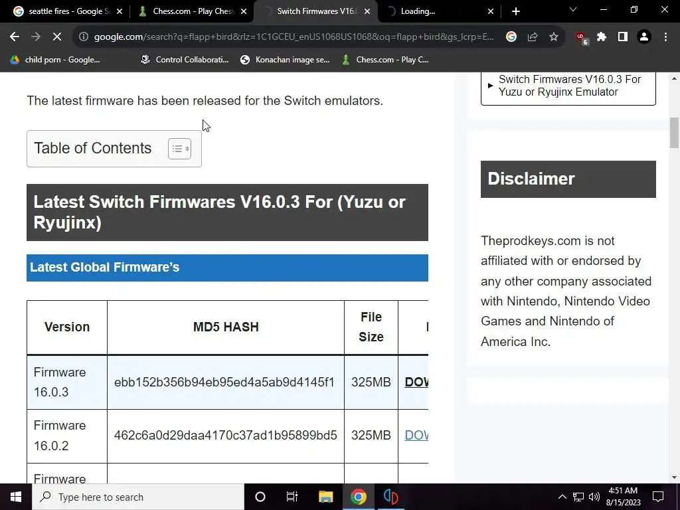Viewport: 680px width, 510px height.
Task: Click the download link for Firmware 16.0.3
Action: pos(416,382)
